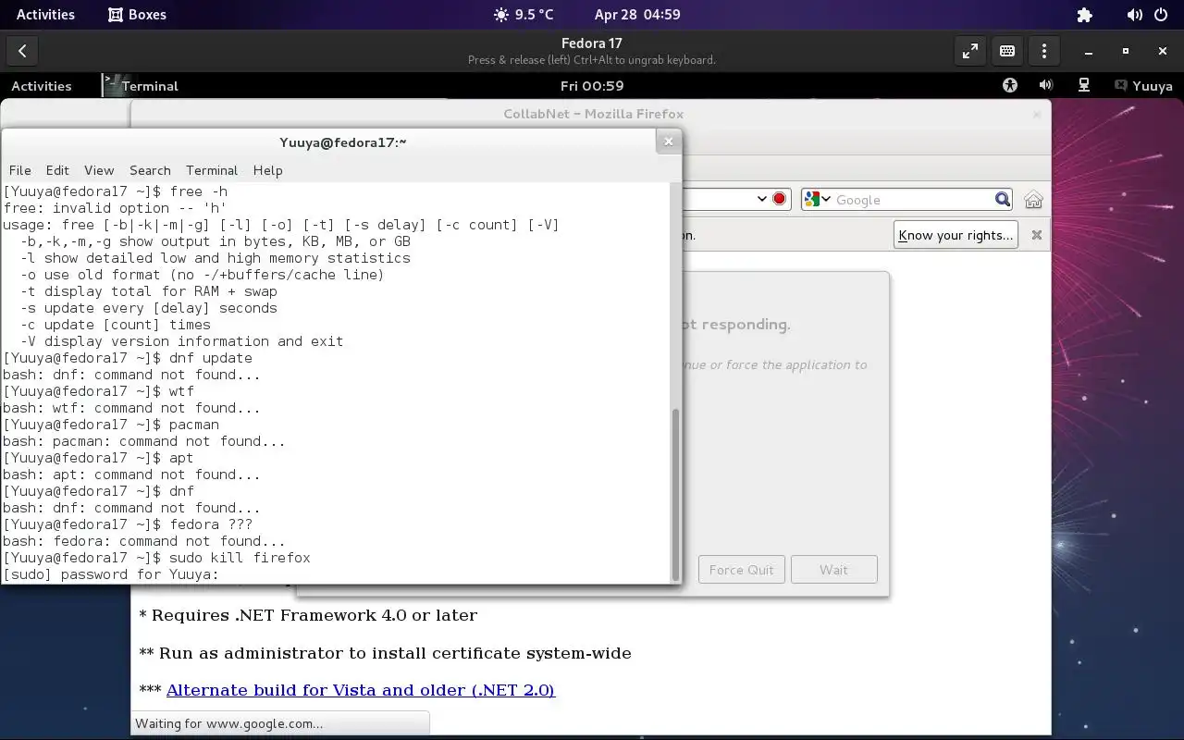
Task: Click Force Quit button
Action: [741, 570]
